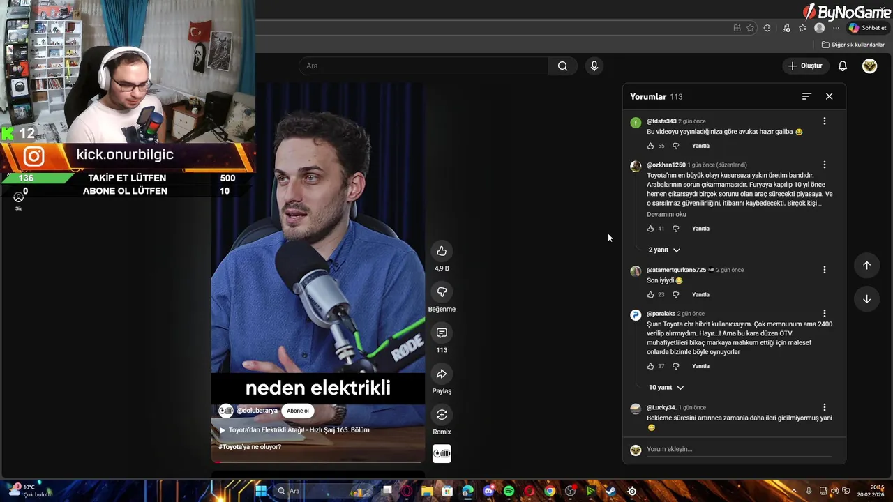Like @fdsfs343's comment

click(x=650, y=146)
